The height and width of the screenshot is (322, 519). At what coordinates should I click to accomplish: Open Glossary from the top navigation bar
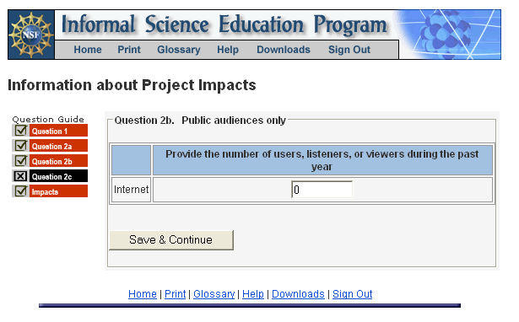[179, 50]
